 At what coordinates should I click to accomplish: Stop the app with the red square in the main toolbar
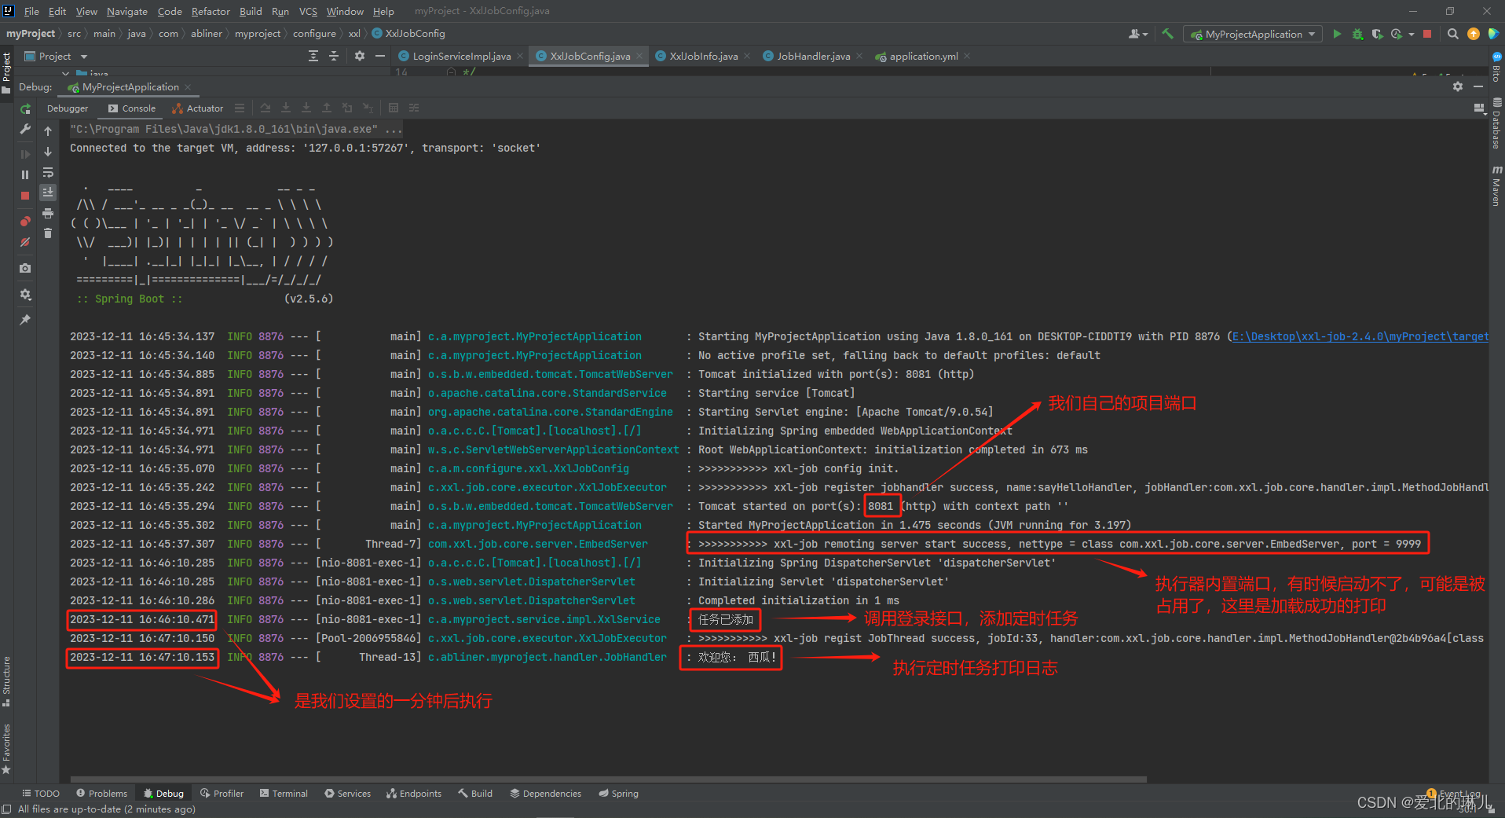(1427, 34)
